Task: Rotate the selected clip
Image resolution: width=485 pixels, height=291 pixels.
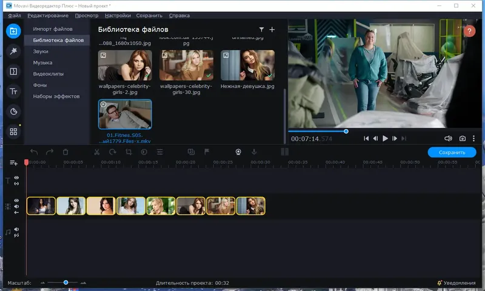Action: (113, 152)
